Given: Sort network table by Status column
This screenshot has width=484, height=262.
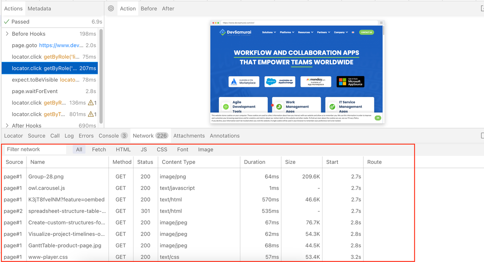Looking at the screenshot, I should [145, 162].
